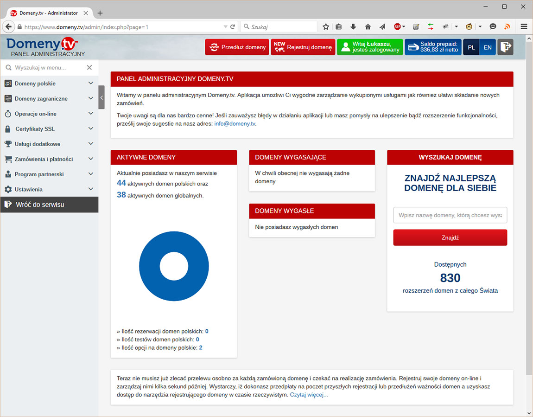Expand the Certyfikaty SSL section
533x417 pixels.
(49, 129)
